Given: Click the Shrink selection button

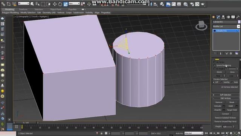Looking at the screenshot, I should point(219,72).
